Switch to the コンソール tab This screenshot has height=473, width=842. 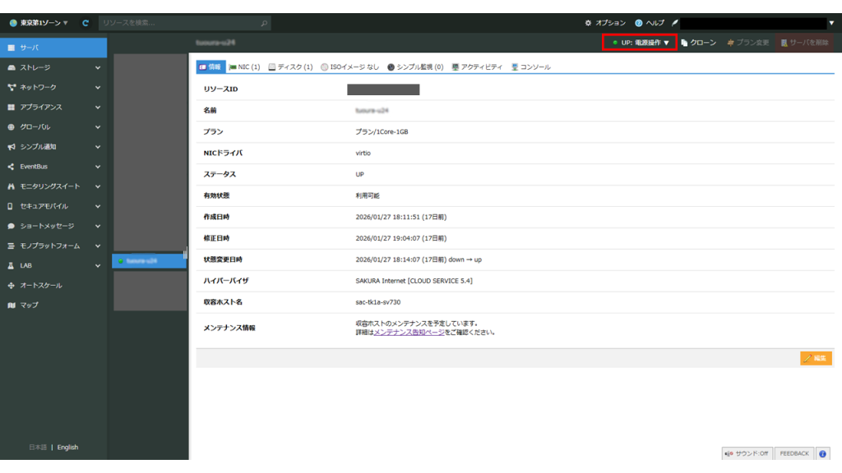pos(531,67)
